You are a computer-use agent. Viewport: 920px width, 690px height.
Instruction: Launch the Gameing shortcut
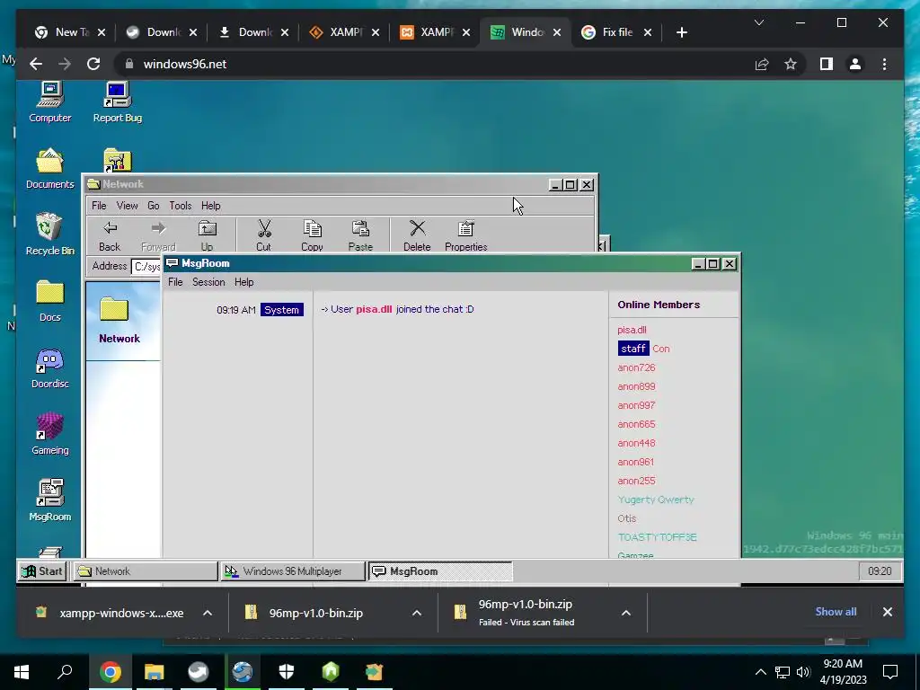tap(50, 434)
